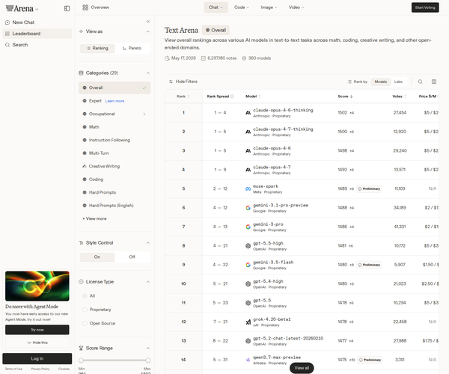Click the New Chat icon

7,22
